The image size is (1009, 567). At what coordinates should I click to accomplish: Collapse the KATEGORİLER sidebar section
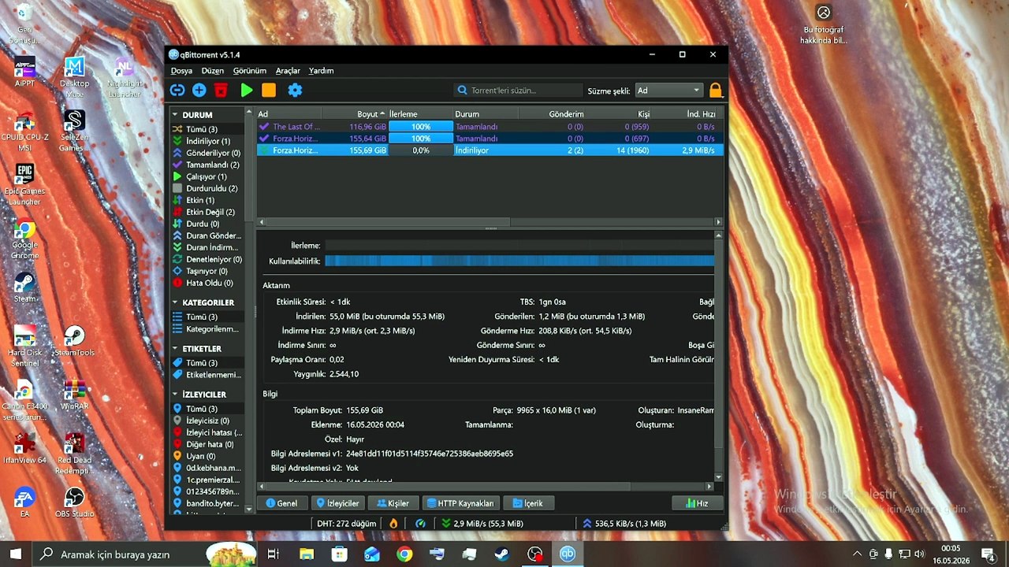pos(175,302)
